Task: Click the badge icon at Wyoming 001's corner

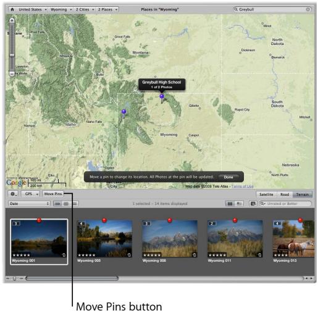Action: (64, 255)
